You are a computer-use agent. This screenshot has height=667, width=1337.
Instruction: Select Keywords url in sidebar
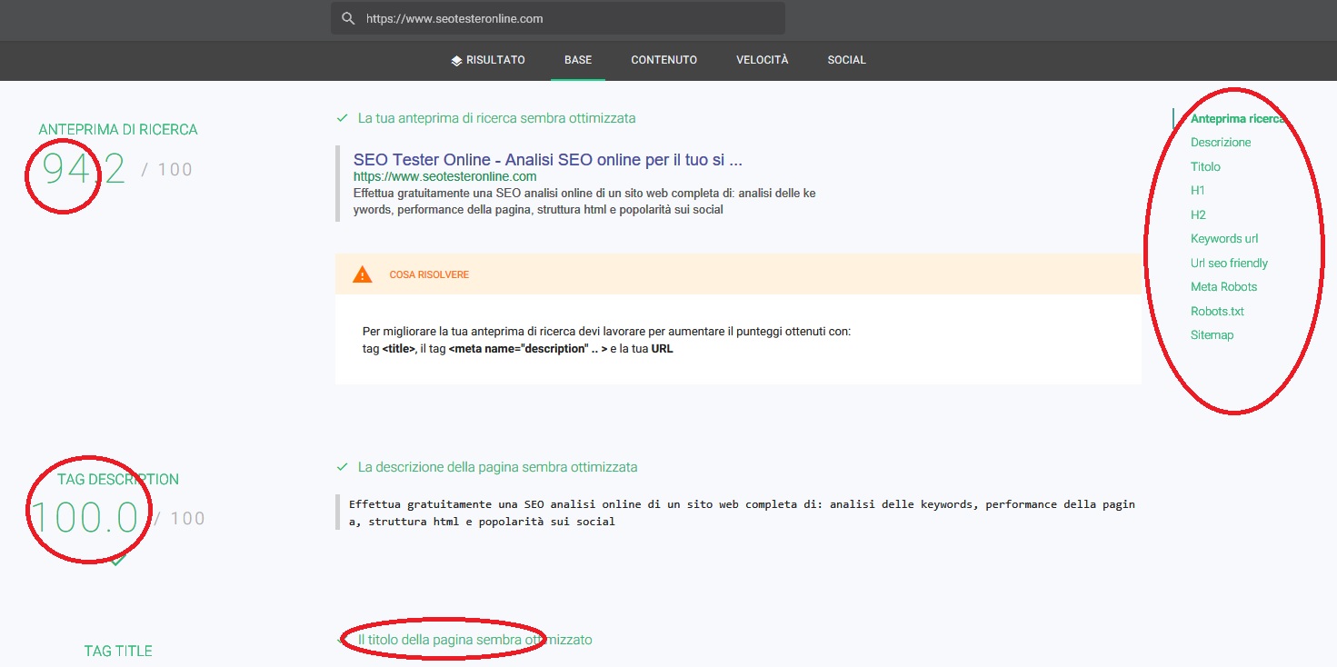pyautogui.click(x=1224, y=238)
